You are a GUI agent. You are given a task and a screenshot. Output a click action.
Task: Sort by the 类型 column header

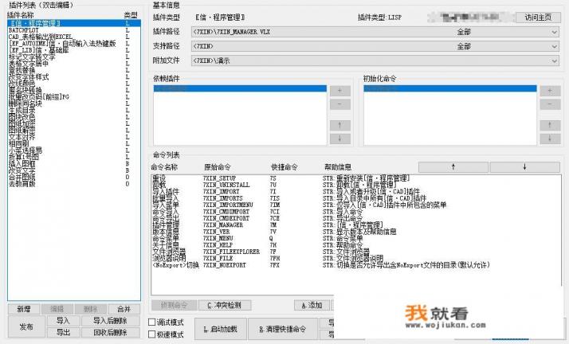click(x=131, y=15)
